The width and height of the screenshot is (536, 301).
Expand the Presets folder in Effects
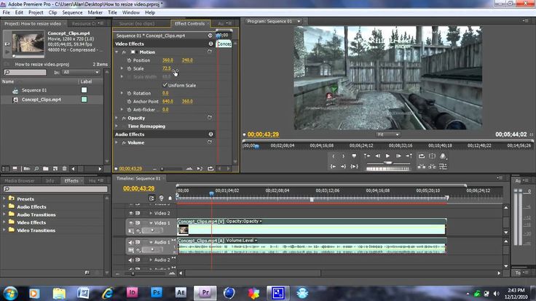click(4, 198)
